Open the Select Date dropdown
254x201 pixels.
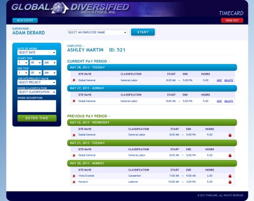pos(37,52)
